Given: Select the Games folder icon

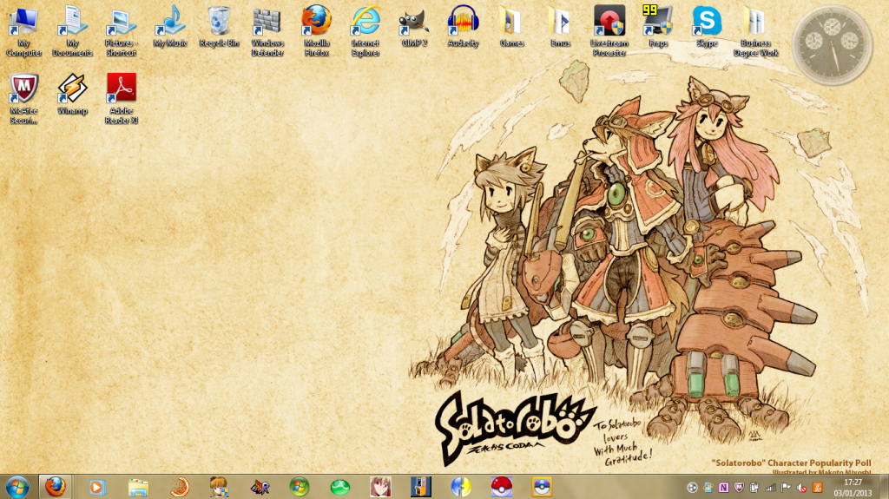Looking at the screenshot, I should pos(511,27).
